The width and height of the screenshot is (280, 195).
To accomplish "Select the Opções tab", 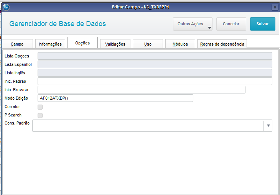I will (82, 43).
